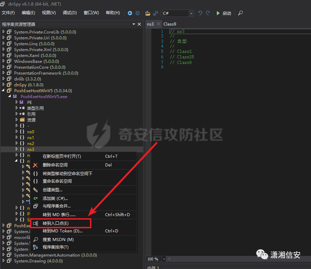Click the 启动 start button label
311x269 pixels.
coord(227,13)
